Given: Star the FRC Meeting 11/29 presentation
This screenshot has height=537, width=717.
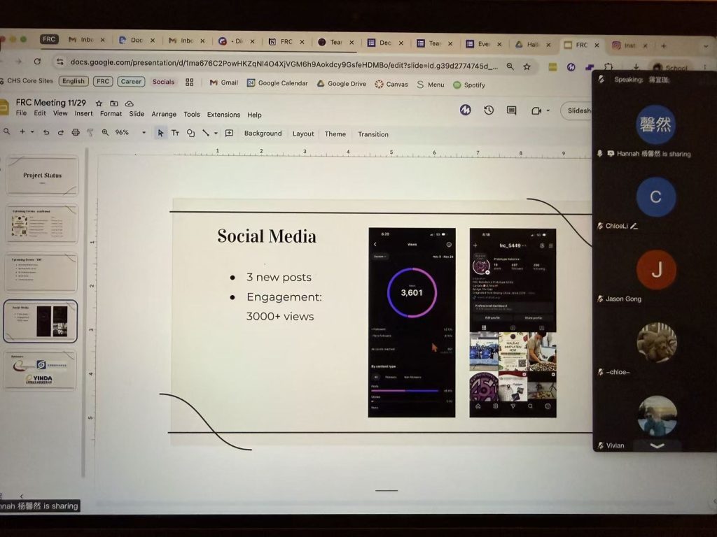Looking at the screenshot, I should 99,103.
